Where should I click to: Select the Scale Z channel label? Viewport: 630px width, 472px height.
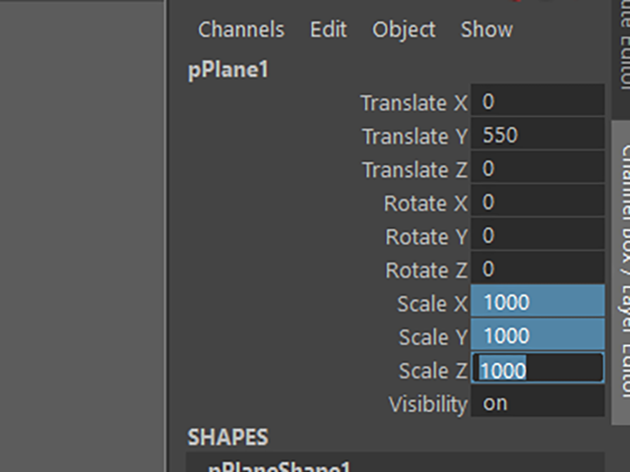click(433, 370)
